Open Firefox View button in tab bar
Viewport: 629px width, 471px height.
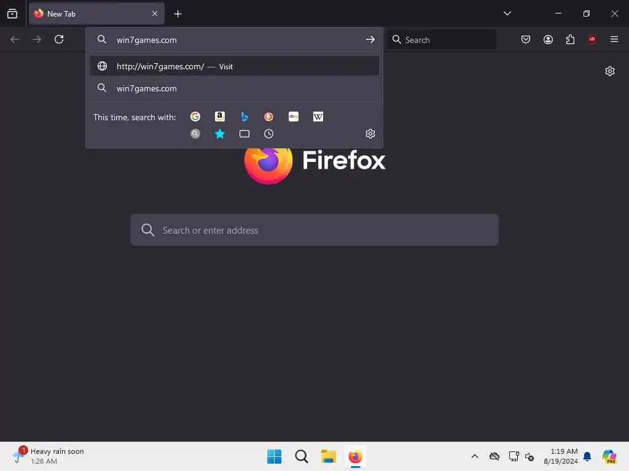click(12, 13)
